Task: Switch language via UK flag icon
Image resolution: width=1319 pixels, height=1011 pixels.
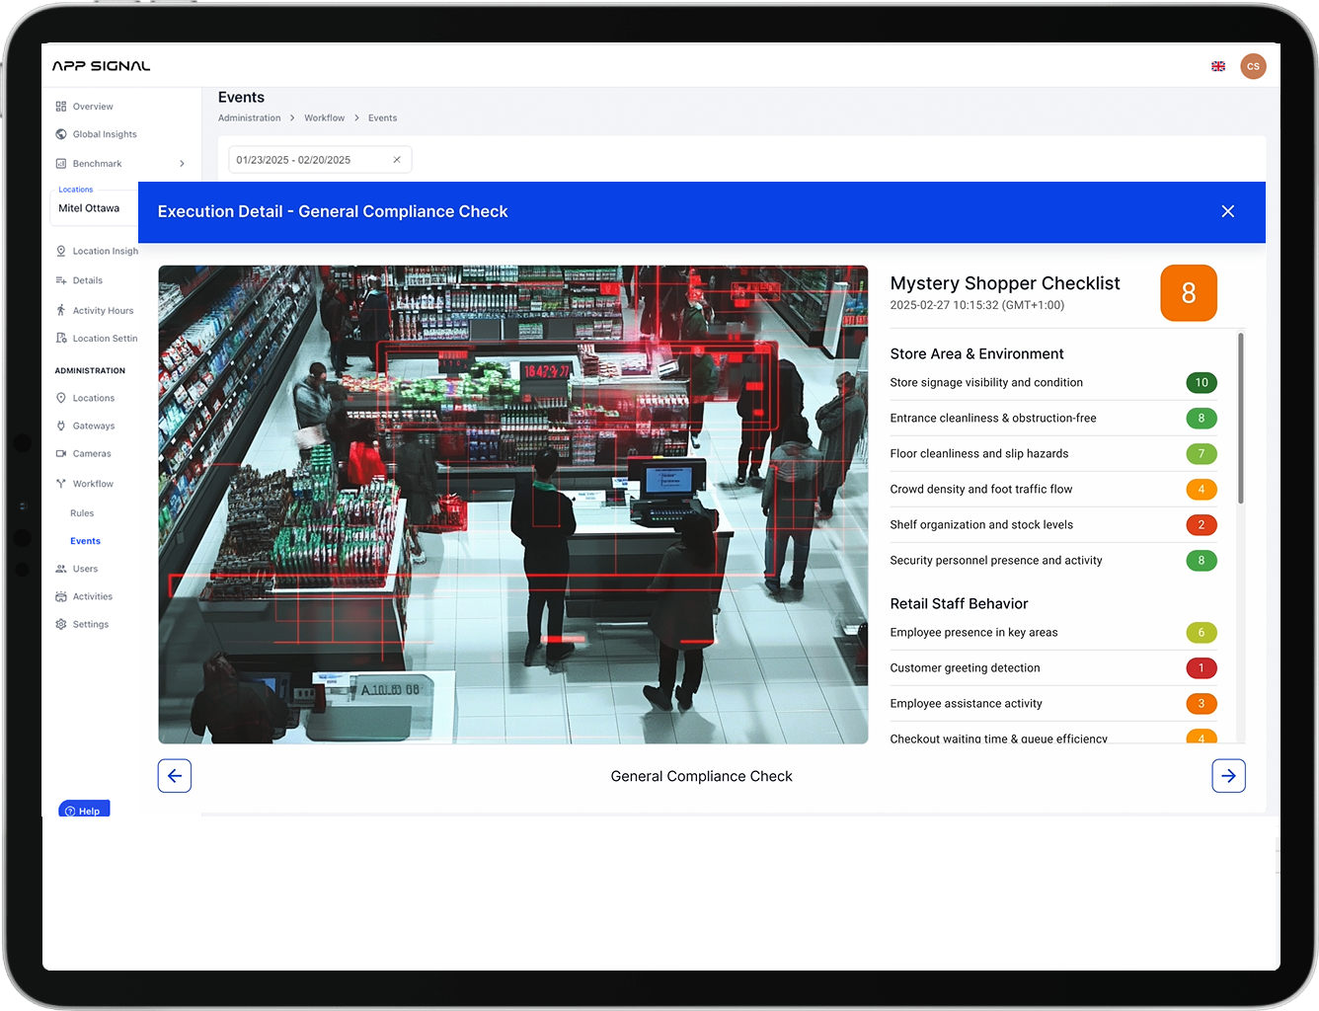Action: click(x=1218, y=66)
